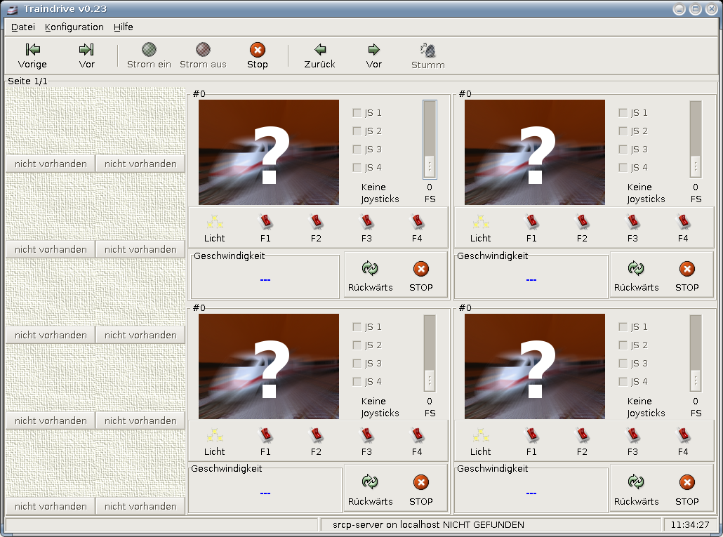Toggle Licht in the top-left locomotive panel
This screenshot has height=537, width=723.
pos(215,223)
